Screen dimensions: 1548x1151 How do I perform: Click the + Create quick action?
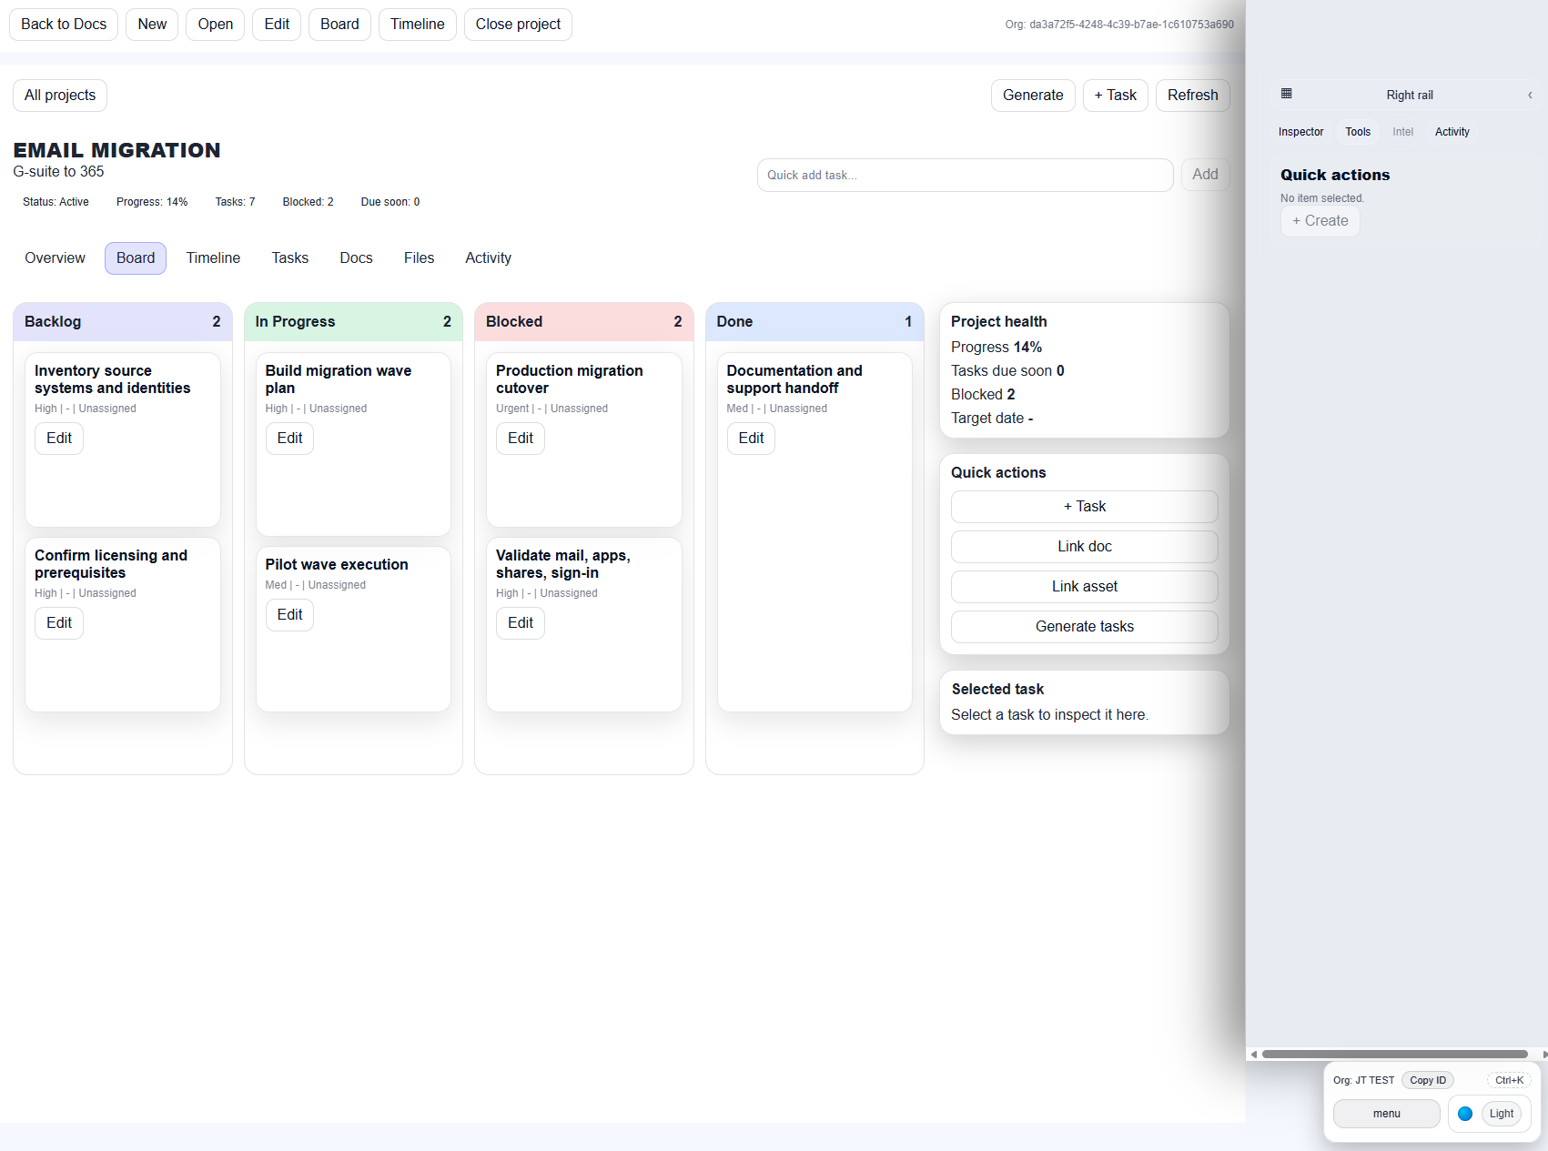pos(1320,220)
